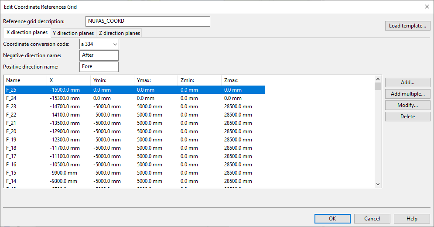Delete the selected plane
The width and height of the screenshot is (434, 227).
click(x=407, y=117)
